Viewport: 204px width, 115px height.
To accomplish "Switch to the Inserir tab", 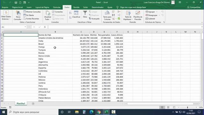I will coord(29,7).
